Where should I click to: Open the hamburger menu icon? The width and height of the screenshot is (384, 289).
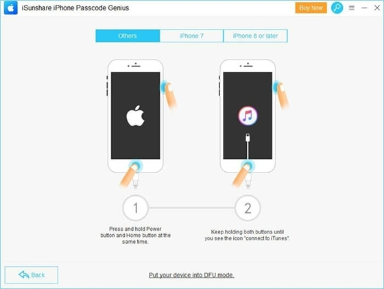[352, 8]
